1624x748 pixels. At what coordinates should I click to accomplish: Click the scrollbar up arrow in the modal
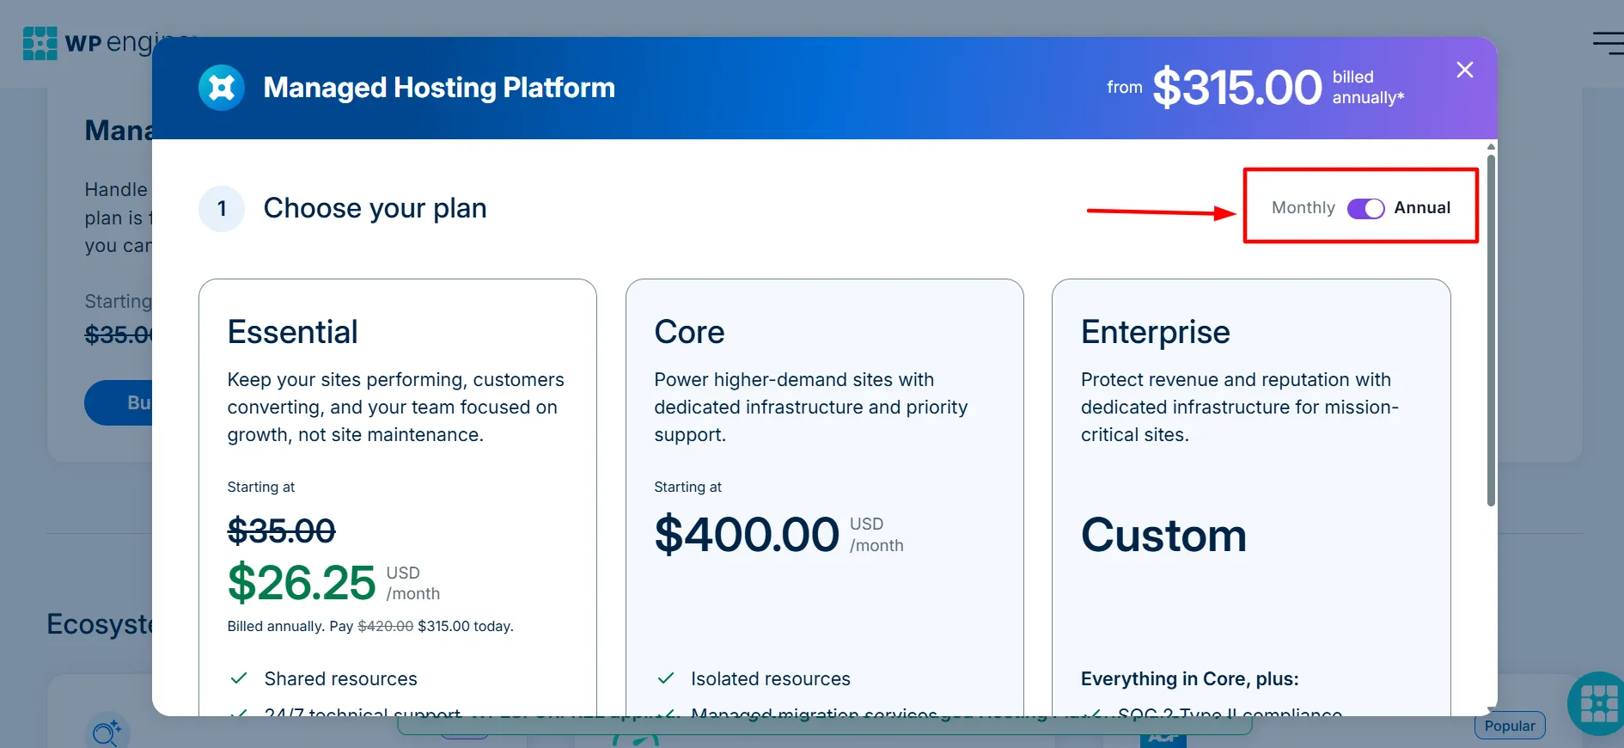[1491, 147]
